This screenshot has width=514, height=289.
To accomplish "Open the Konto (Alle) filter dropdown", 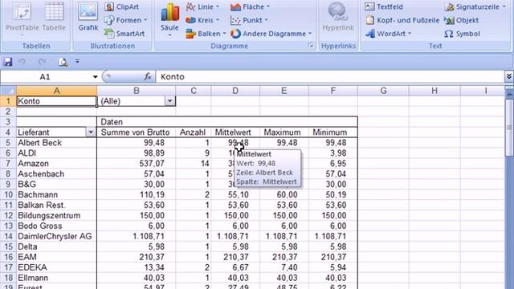I will [169, 101].
